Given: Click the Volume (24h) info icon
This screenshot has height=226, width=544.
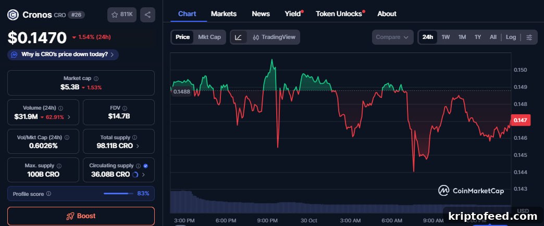Looking at the screenshot, I should (60, 108).
